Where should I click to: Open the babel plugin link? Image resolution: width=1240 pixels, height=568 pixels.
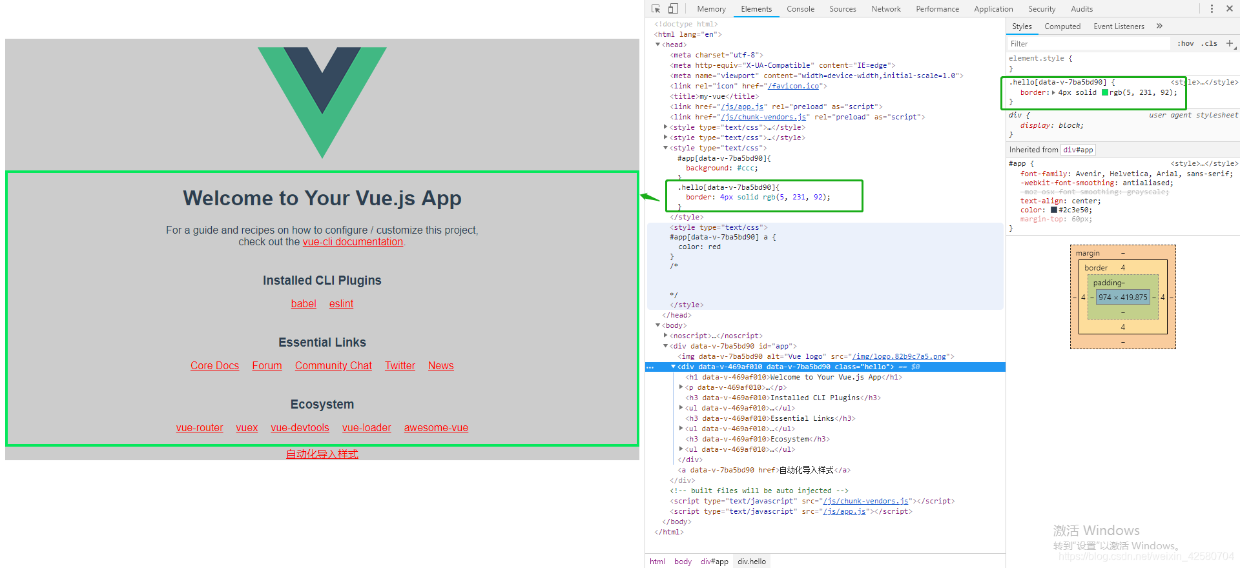tap(304, 304)
